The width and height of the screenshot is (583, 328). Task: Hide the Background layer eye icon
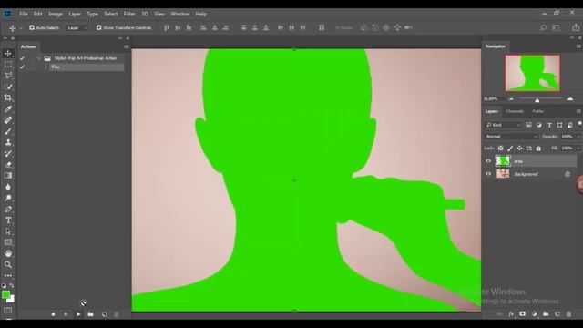488,174
